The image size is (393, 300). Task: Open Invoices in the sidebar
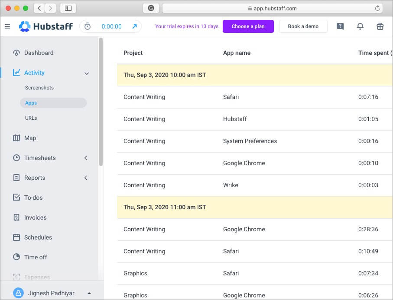[36, 217]
